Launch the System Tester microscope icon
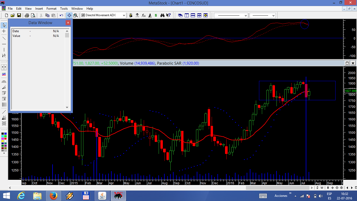Viewport: 357px width, 201px height. [150, 15]
